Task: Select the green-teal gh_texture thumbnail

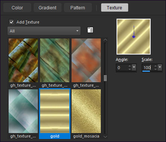Action: 55,60
